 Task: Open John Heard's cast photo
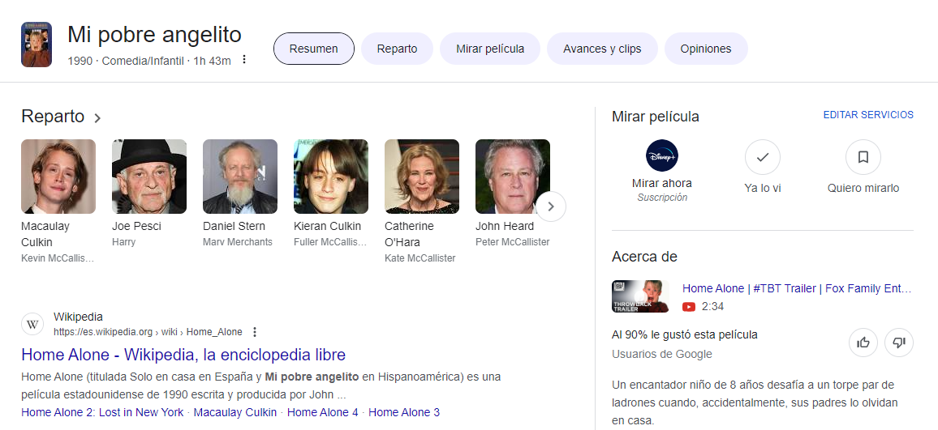click(x=513, y=177)
